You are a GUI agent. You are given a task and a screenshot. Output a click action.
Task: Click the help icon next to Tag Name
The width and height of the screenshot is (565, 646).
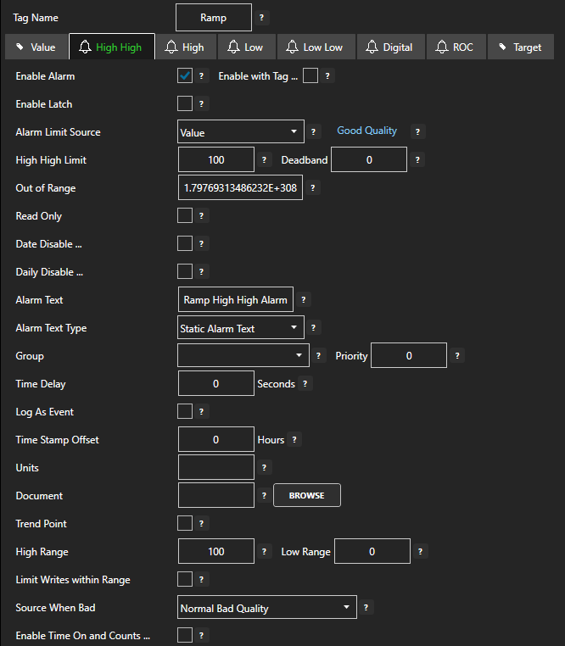261,18
